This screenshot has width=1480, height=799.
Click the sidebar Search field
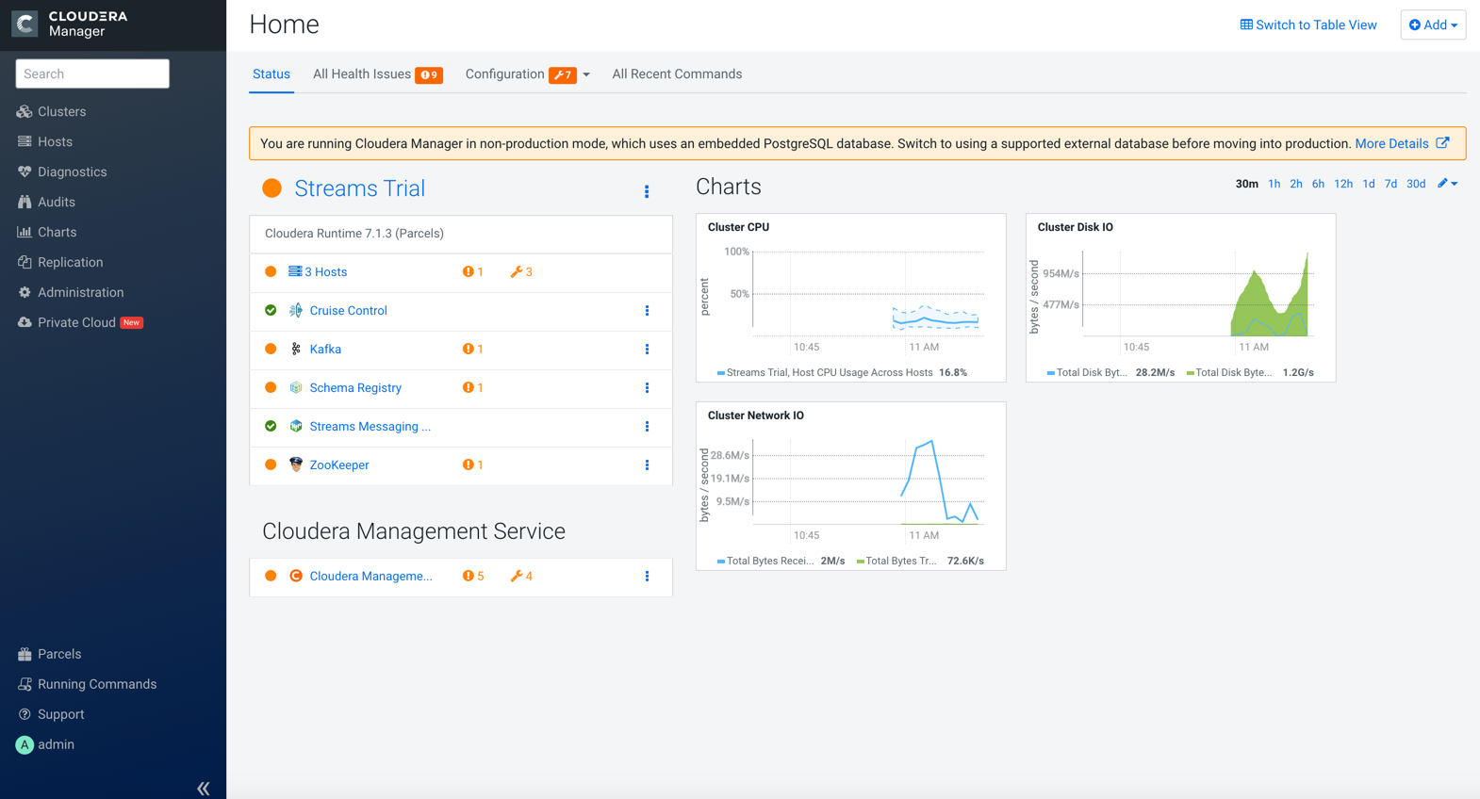(92, 73)
